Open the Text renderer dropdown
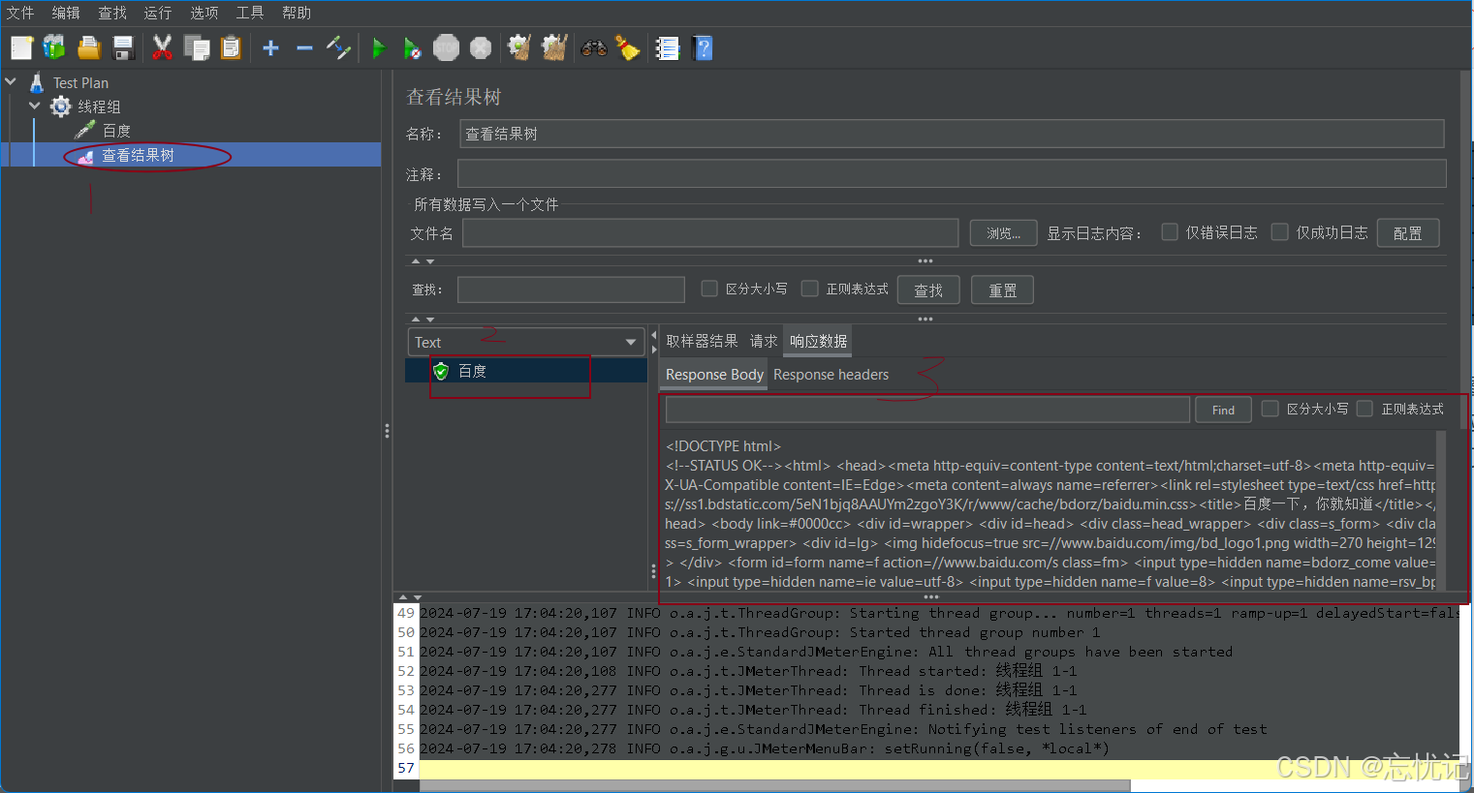Screen dimensions: 1474x793 (x=526, y=342)
